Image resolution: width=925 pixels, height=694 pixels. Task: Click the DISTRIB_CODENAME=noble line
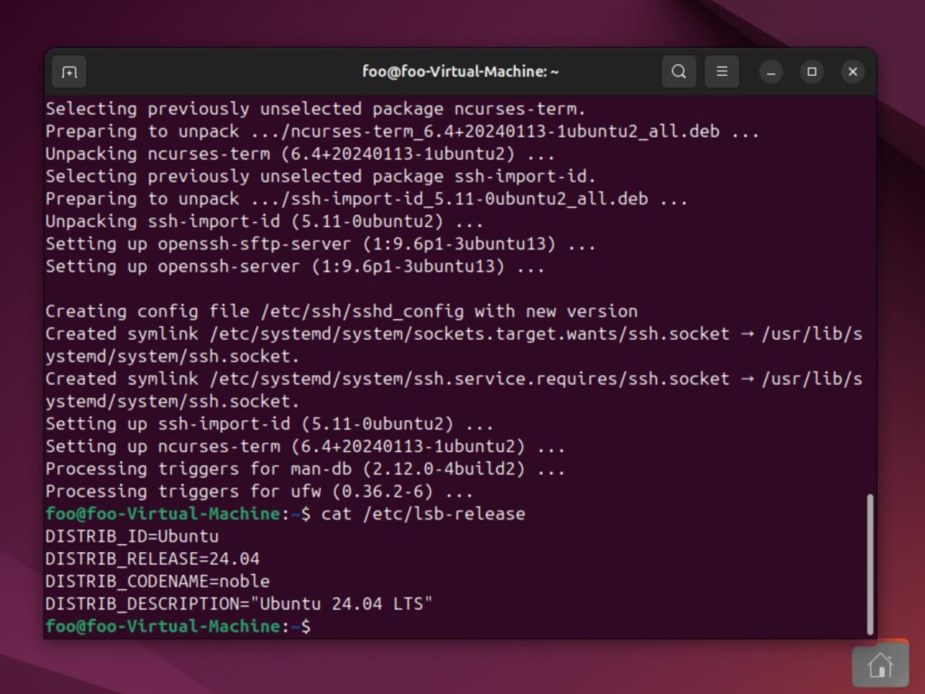pos(157,581)
